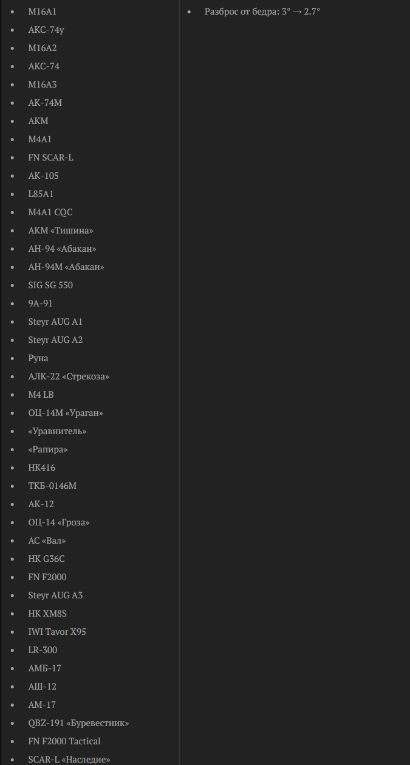Select Steyr AUG A1 in the list

point(55,322)
